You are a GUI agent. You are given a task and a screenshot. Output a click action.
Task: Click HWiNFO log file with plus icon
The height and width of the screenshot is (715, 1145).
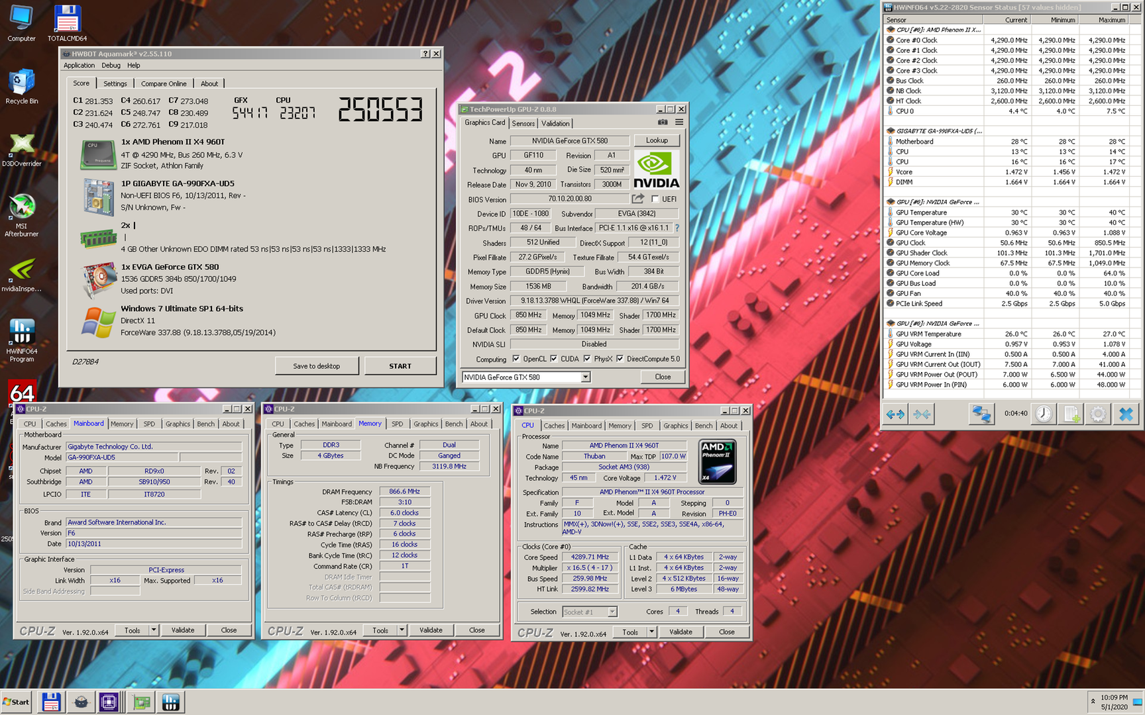[1071, 414]
